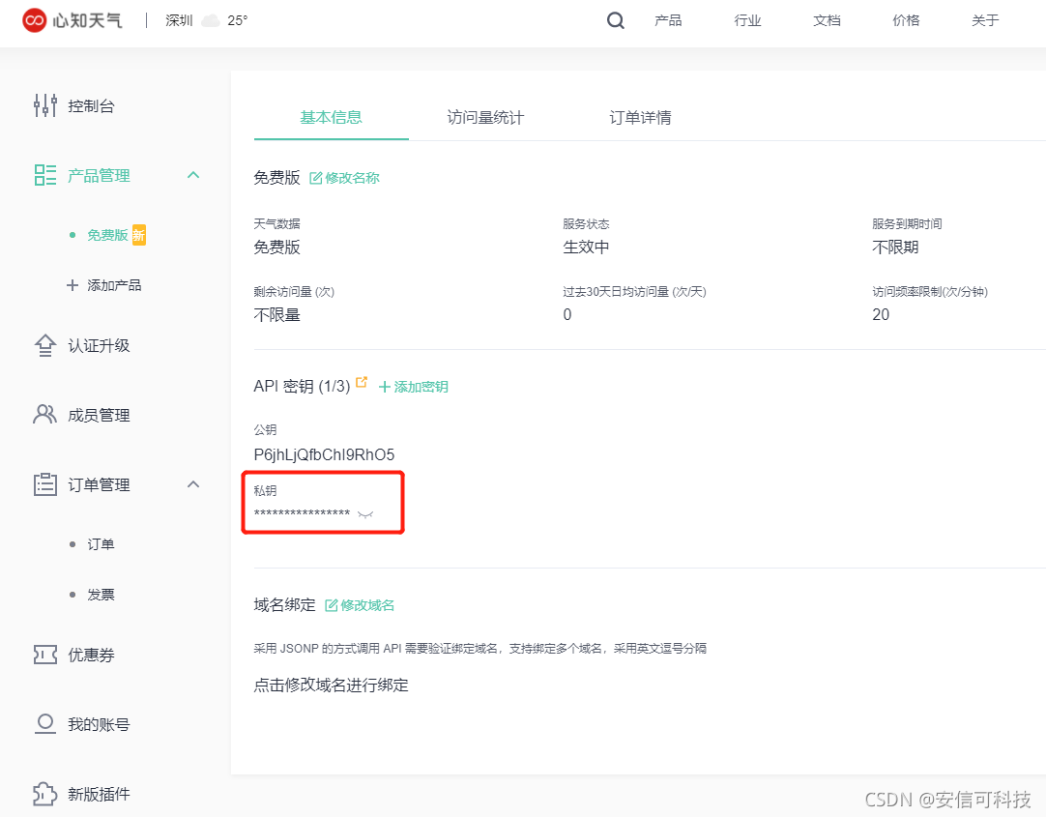This screenshot has height=817, width=1046.
Task: Click the 修改域名 link
Action: point(360,605)
